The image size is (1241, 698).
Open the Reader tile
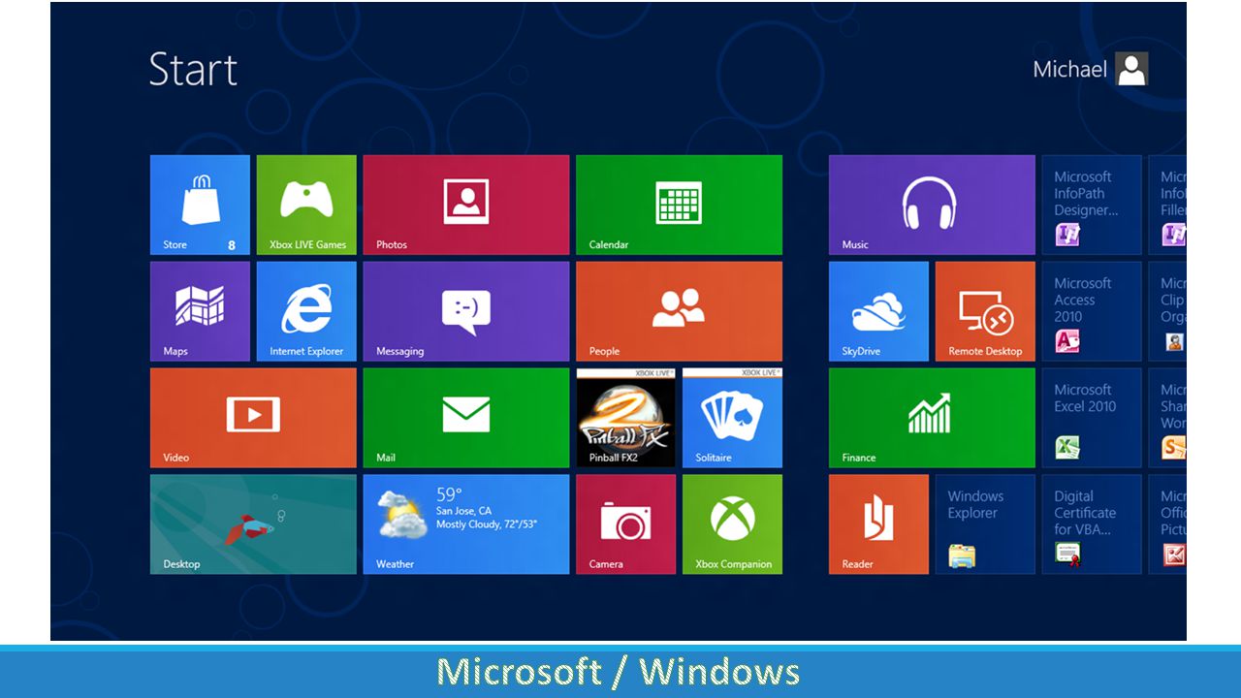(x=878, y=524)
